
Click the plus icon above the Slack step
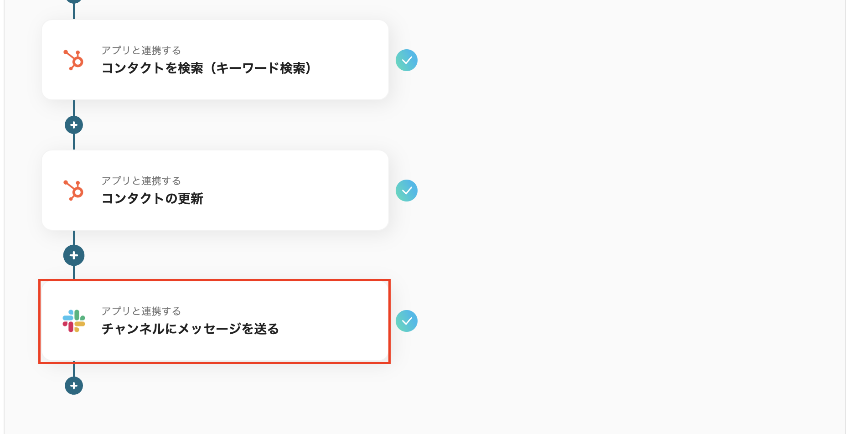(x=73, y=255)
